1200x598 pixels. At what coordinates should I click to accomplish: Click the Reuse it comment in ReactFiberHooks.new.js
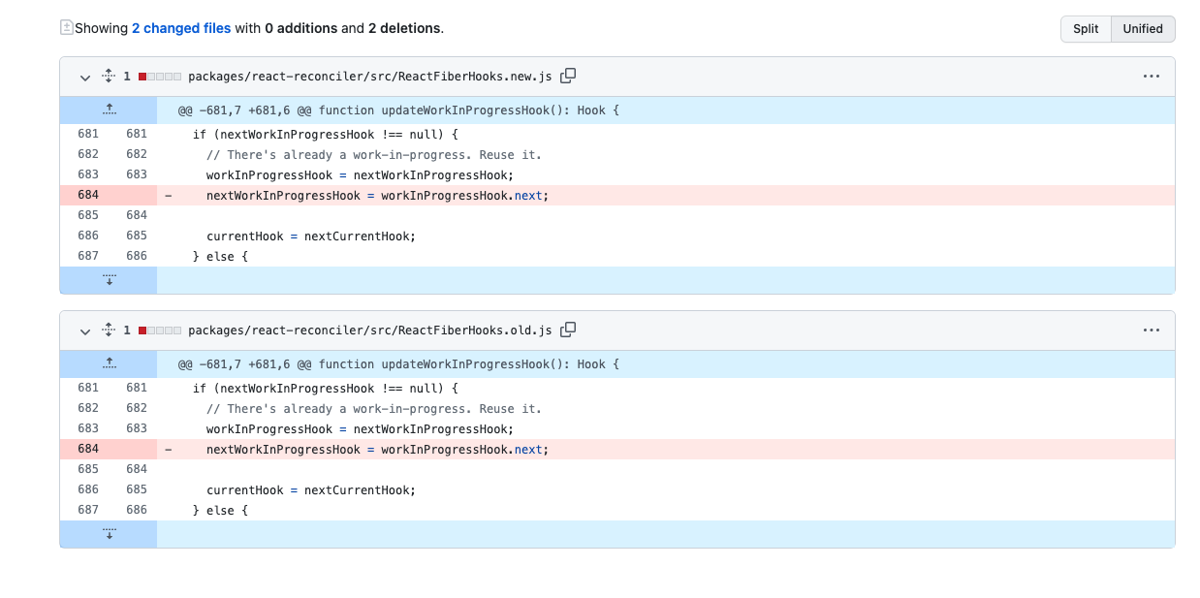tap(374, 154)
